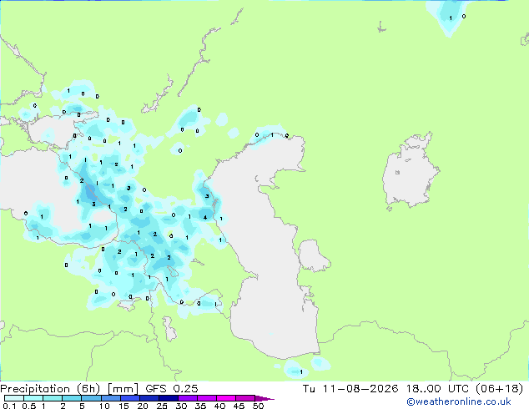This screenshot has height=409, width=529.
Task: Click the Kara-Bogaz-Gol bay east of the Caspian
Action: point(313,255)
